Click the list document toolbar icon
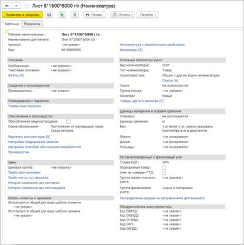Image resolution: width=244 pixels, height=245 pixels. tap(75, 15)
